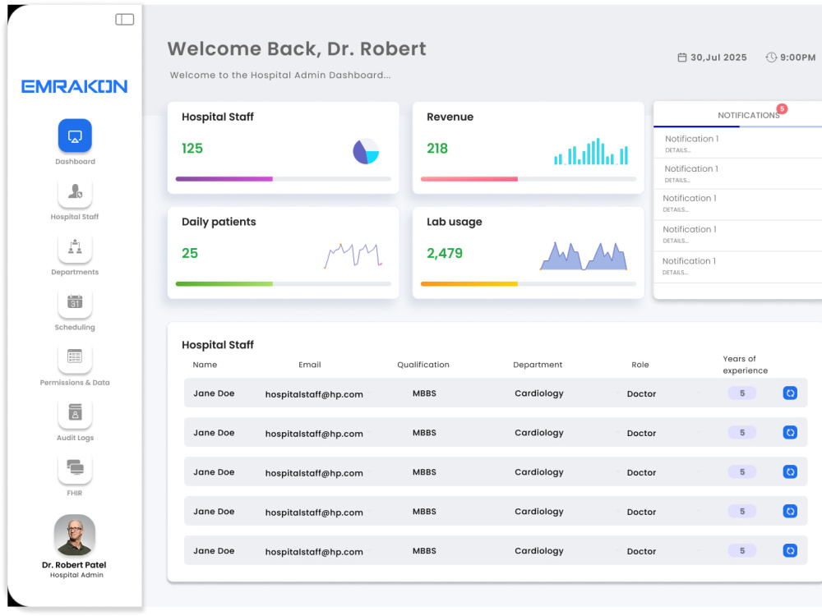822x616 pixels.
Task: Click Doctor in the fourth staff row
Action: click(x=641, y=512)
